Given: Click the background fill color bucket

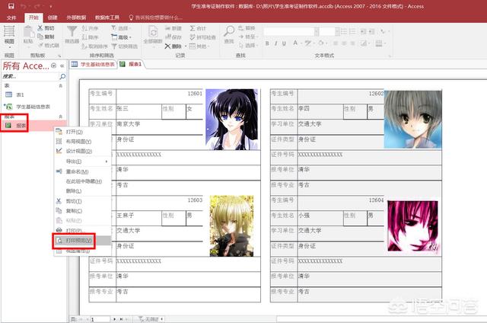Looking at the screenshot, I should [321, 43].
